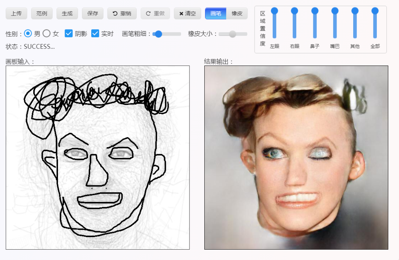Click the 左眼 confidence slider handle
This screenshot has height=260, width=399.
(274, 11)
